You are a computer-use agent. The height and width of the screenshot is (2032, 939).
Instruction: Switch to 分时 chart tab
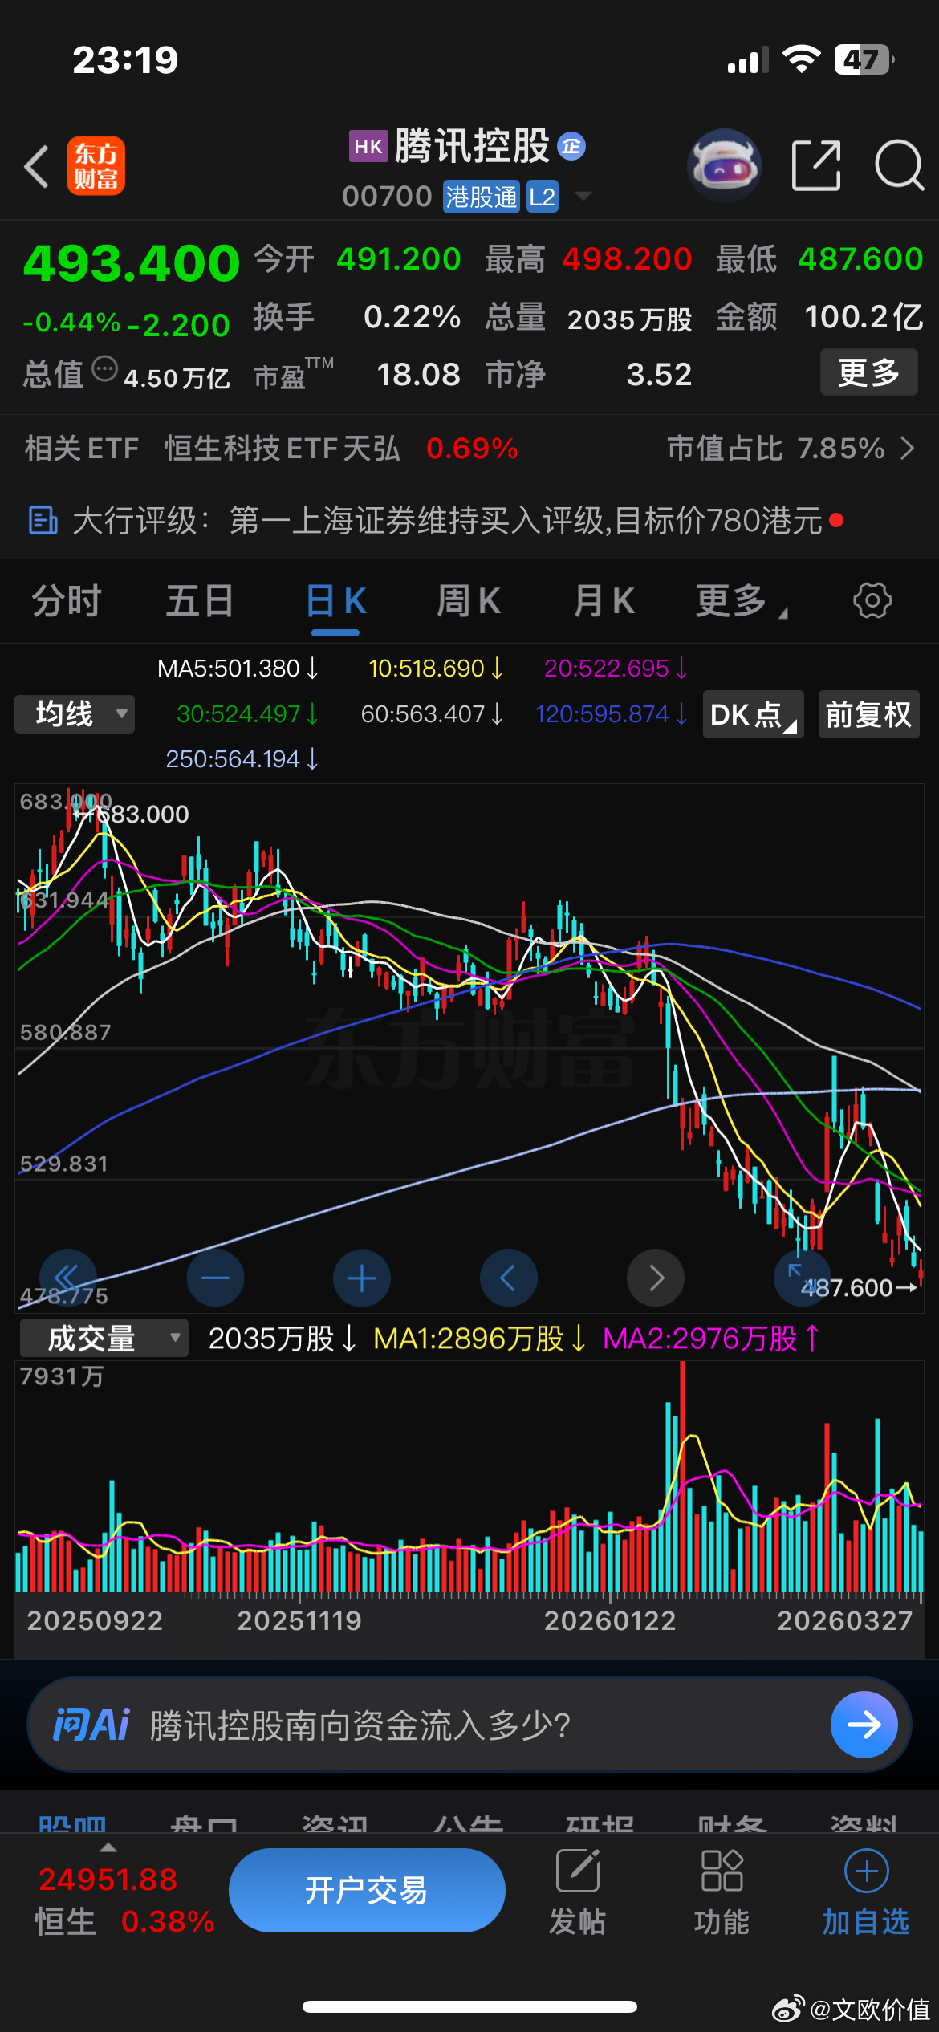coord(66,600)
